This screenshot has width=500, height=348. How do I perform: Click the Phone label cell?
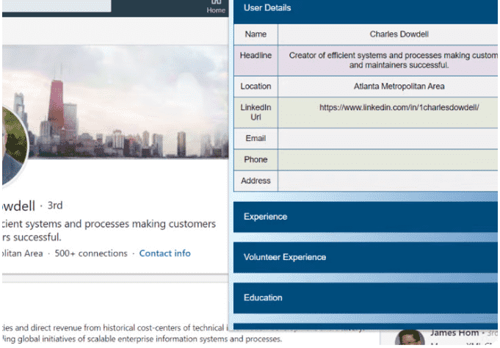[x=256, y=160]
